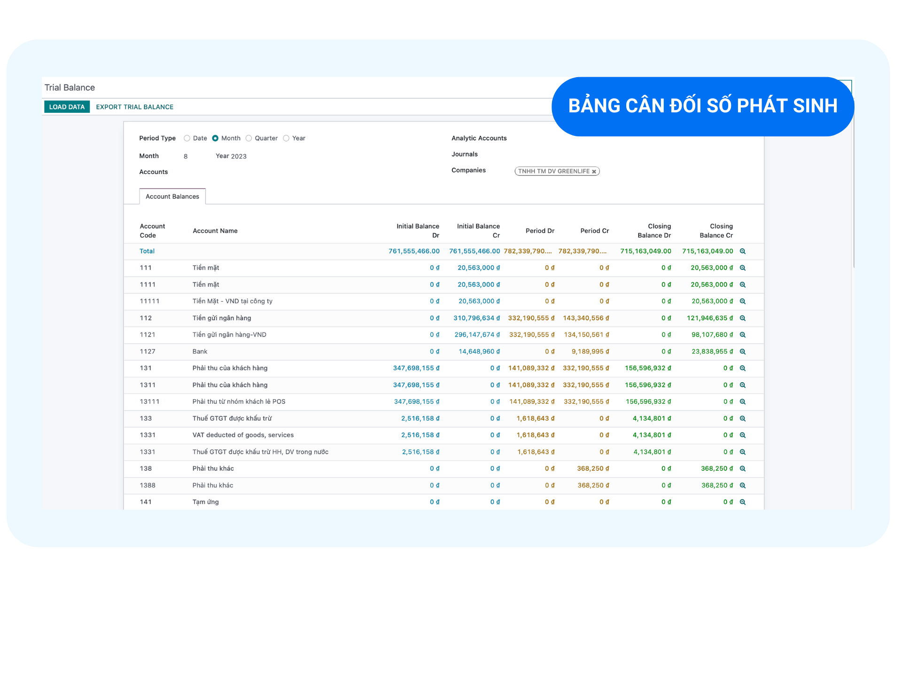This screenshot has width=902, height=677.
Task: Click the LOAD DATA button
Action: point(67,107)
